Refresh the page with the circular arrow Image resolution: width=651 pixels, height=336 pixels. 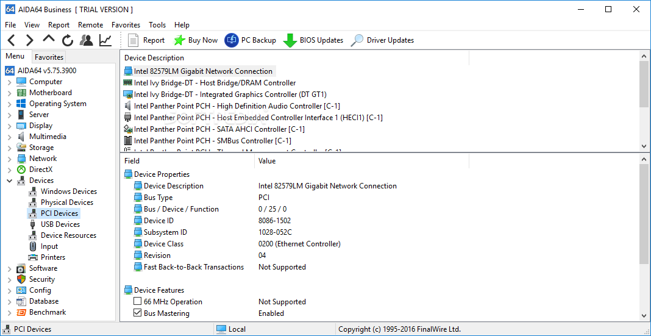[68, 40]
